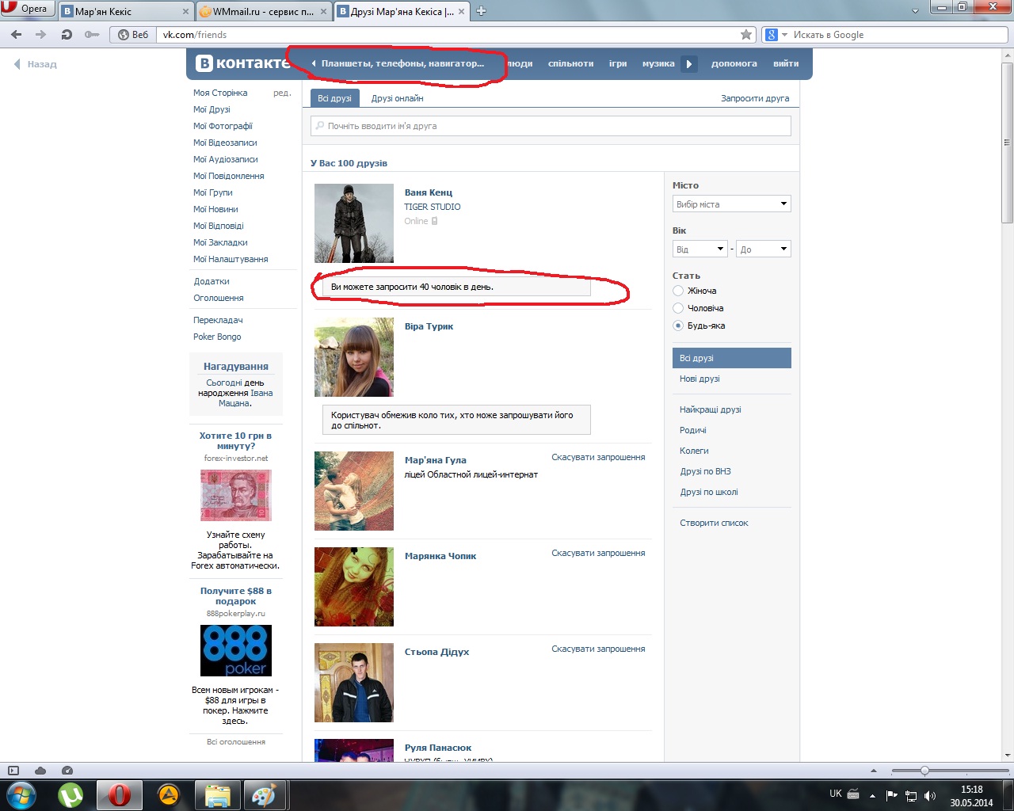The image size is (1014, 811).
Task: Select the Чоловіча gender radio button
Action: (x=678, y=308)
